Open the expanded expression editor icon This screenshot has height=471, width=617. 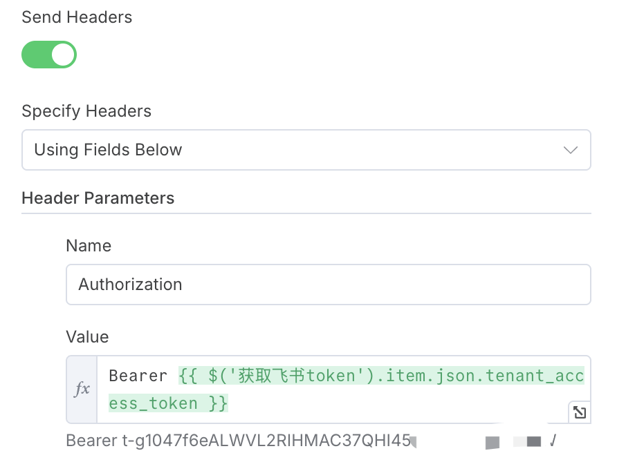[580, 412]
